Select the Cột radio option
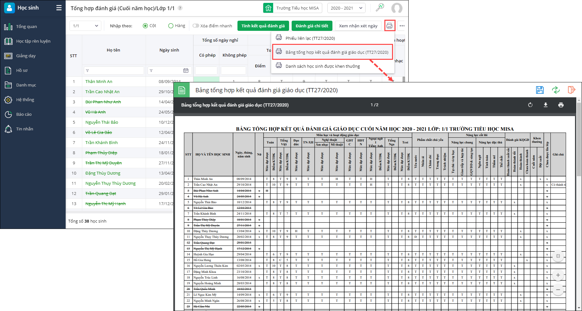582x311 pixels. (145, 26)
